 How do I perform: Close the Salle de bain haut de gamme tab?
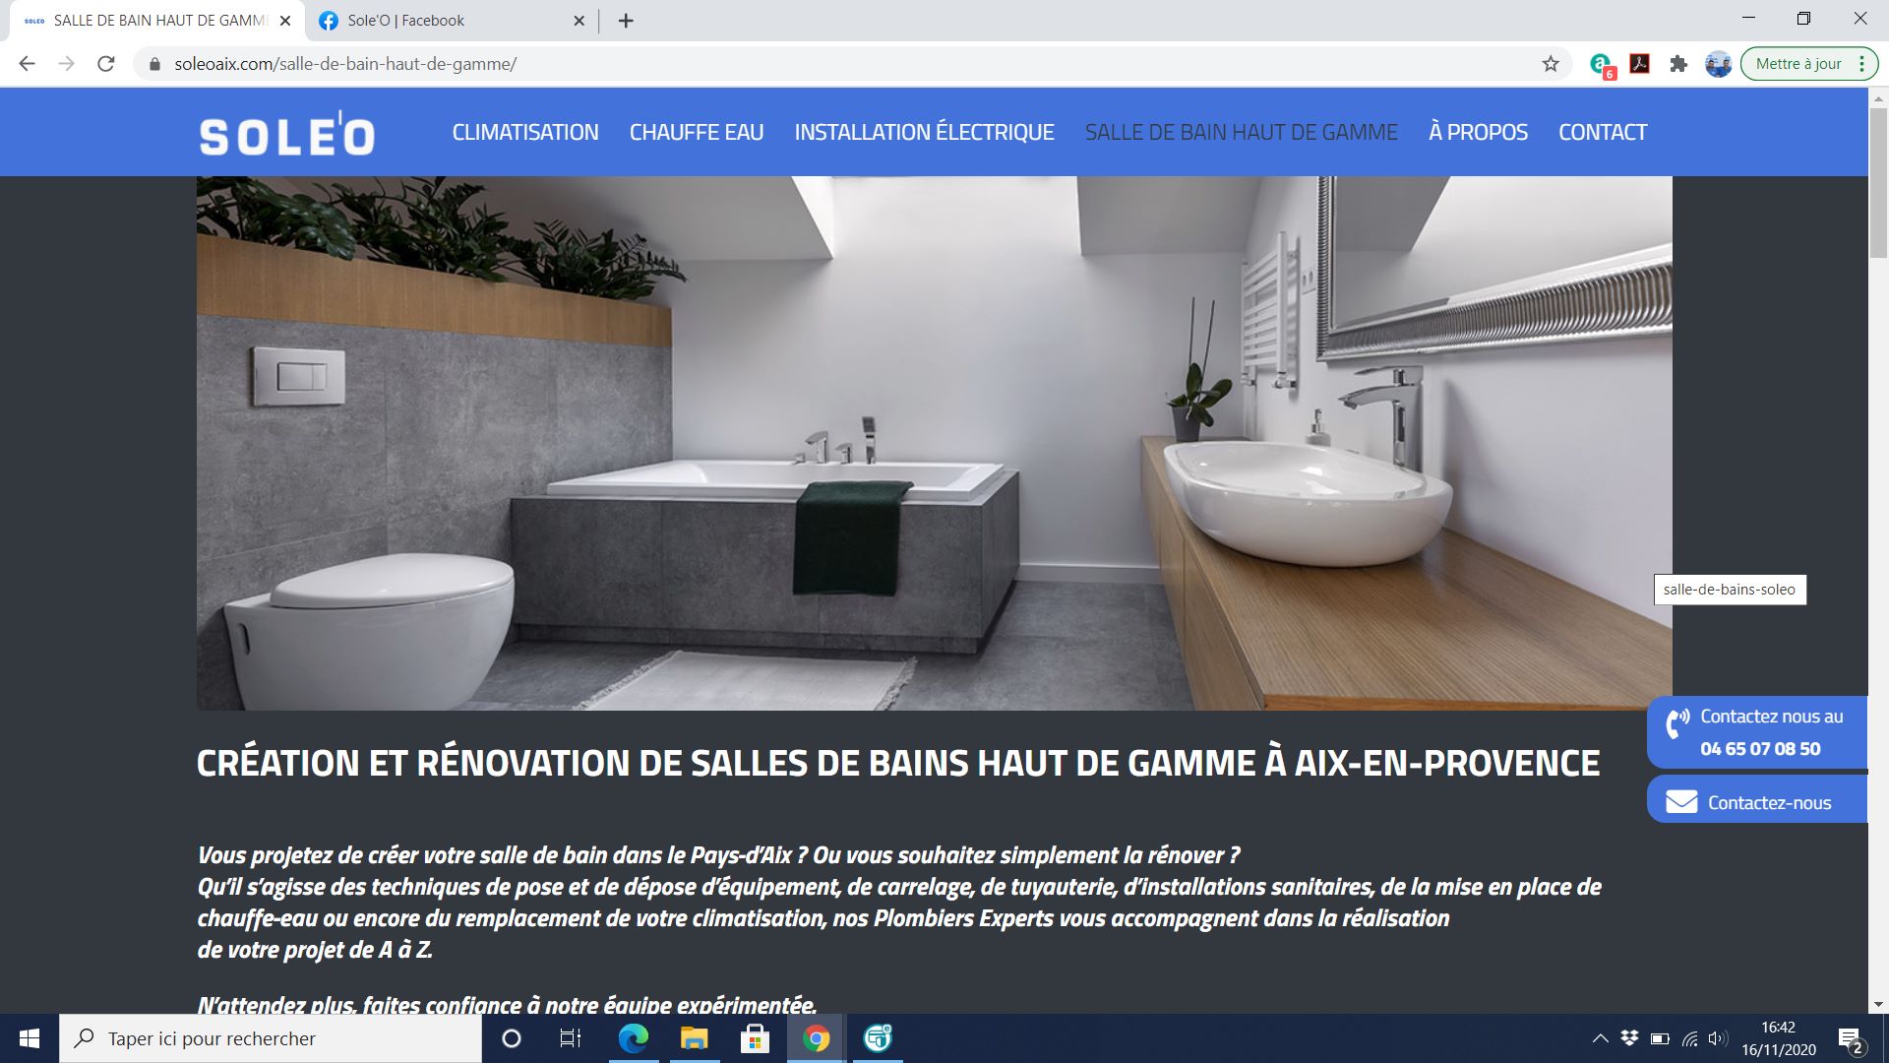point(285,21)
